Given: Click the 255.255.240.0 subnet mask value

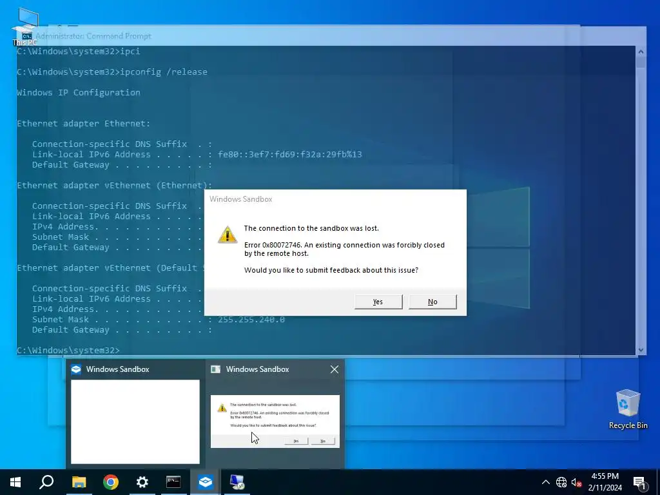Looking at the screenshot, I should click(251, 320).
